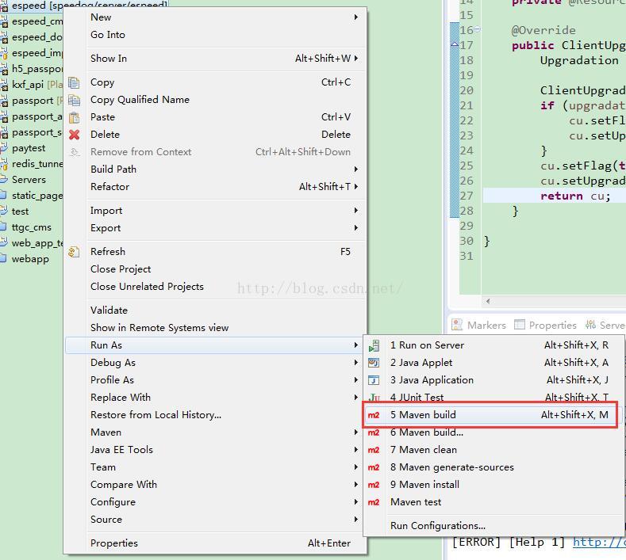Open the Source submenu entry
This screenshot has height=560, width=626.
click(216, 520)
